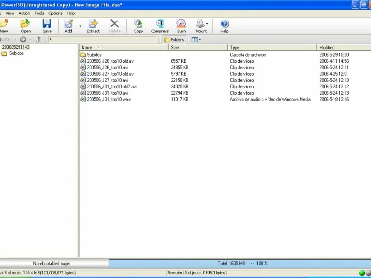This screenshot has width=371, height=278.
Task: Click icon of 200506_J31_top10.wmv
Action: [83, 99]
